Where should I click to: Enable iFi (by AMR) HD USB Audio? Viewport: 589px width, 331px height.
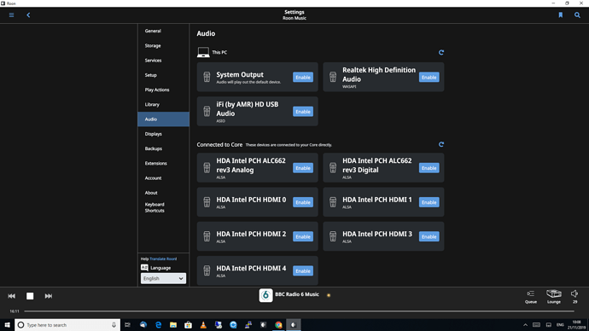point(303,112)
